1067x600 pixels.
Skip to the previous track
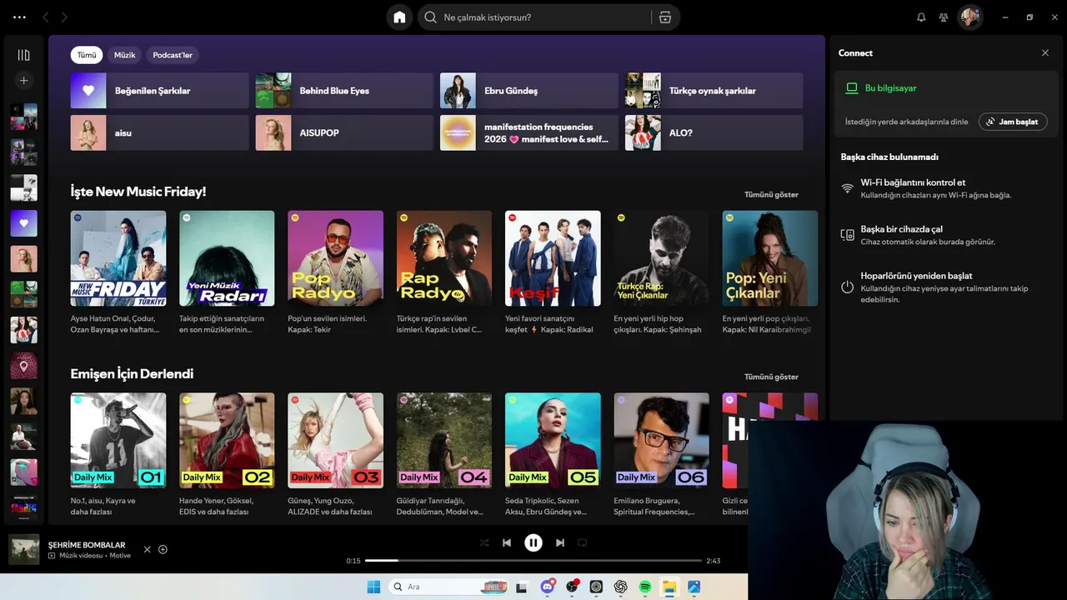coord(507,542)
